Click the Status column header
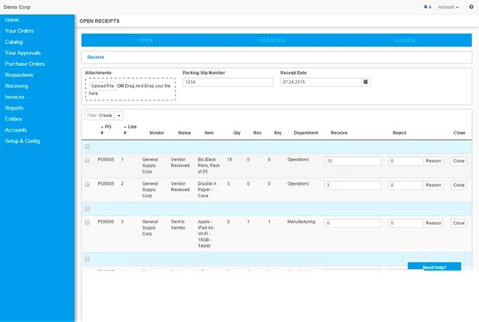Image resolution: width=479 pixels, height=322 pixels. click(184, 133)
